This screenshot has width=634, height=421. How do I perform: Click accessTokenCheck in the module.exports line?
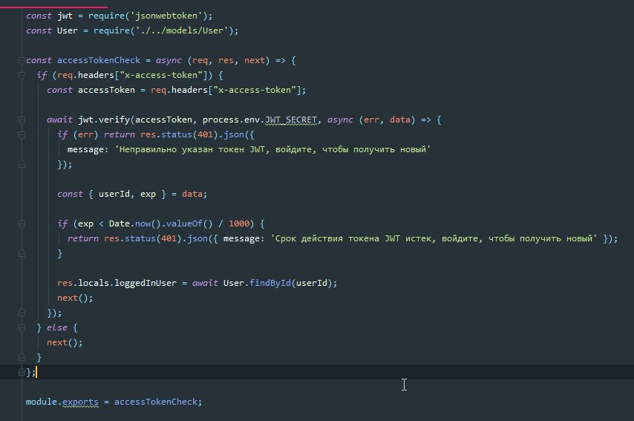point(156,402)
